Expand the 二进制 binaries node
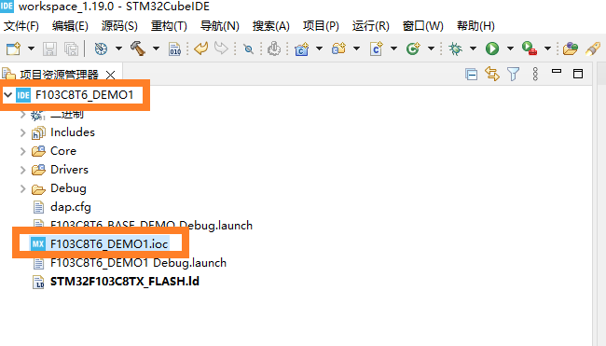Screen dimensions: 606x346 pyautogui.click(x=22, y=114)
